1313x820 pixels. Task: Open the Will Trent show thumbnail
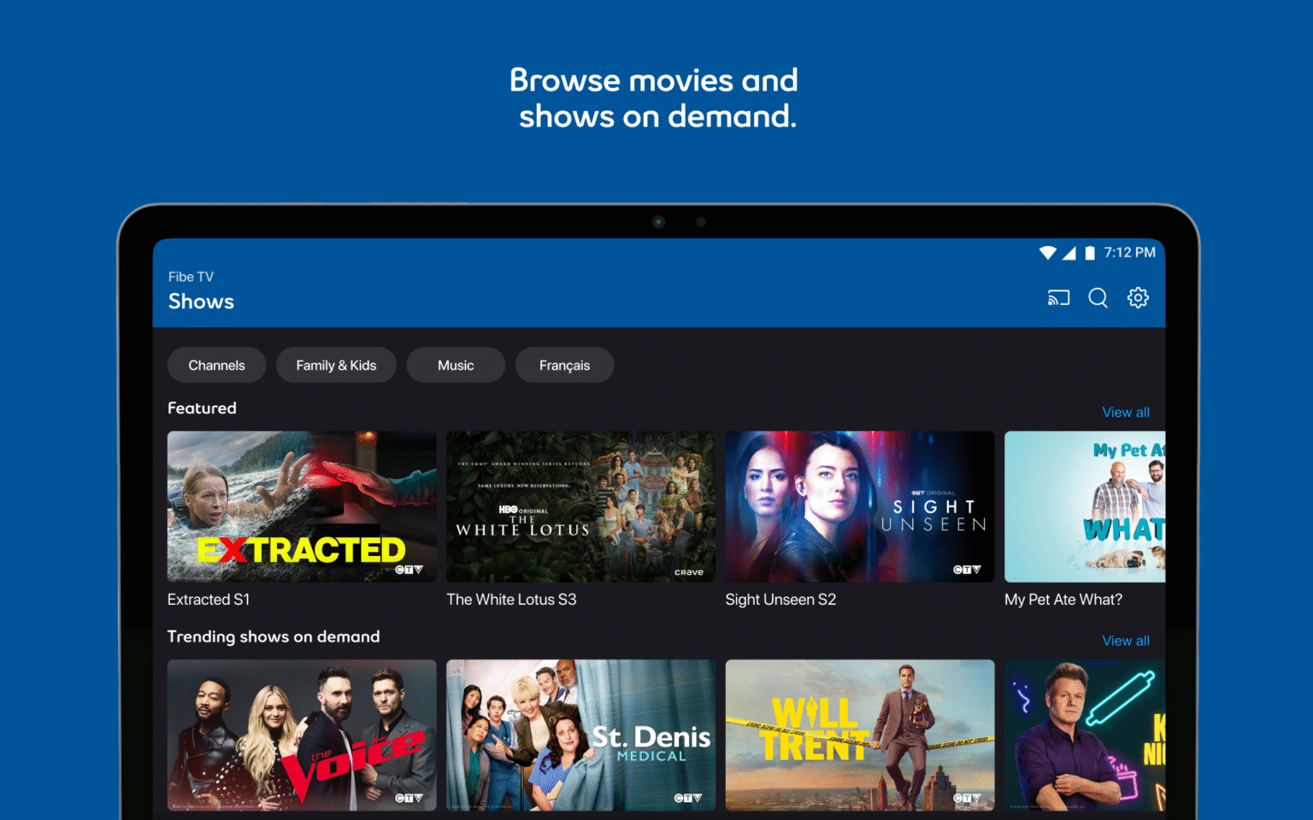(x=860, y=735)
